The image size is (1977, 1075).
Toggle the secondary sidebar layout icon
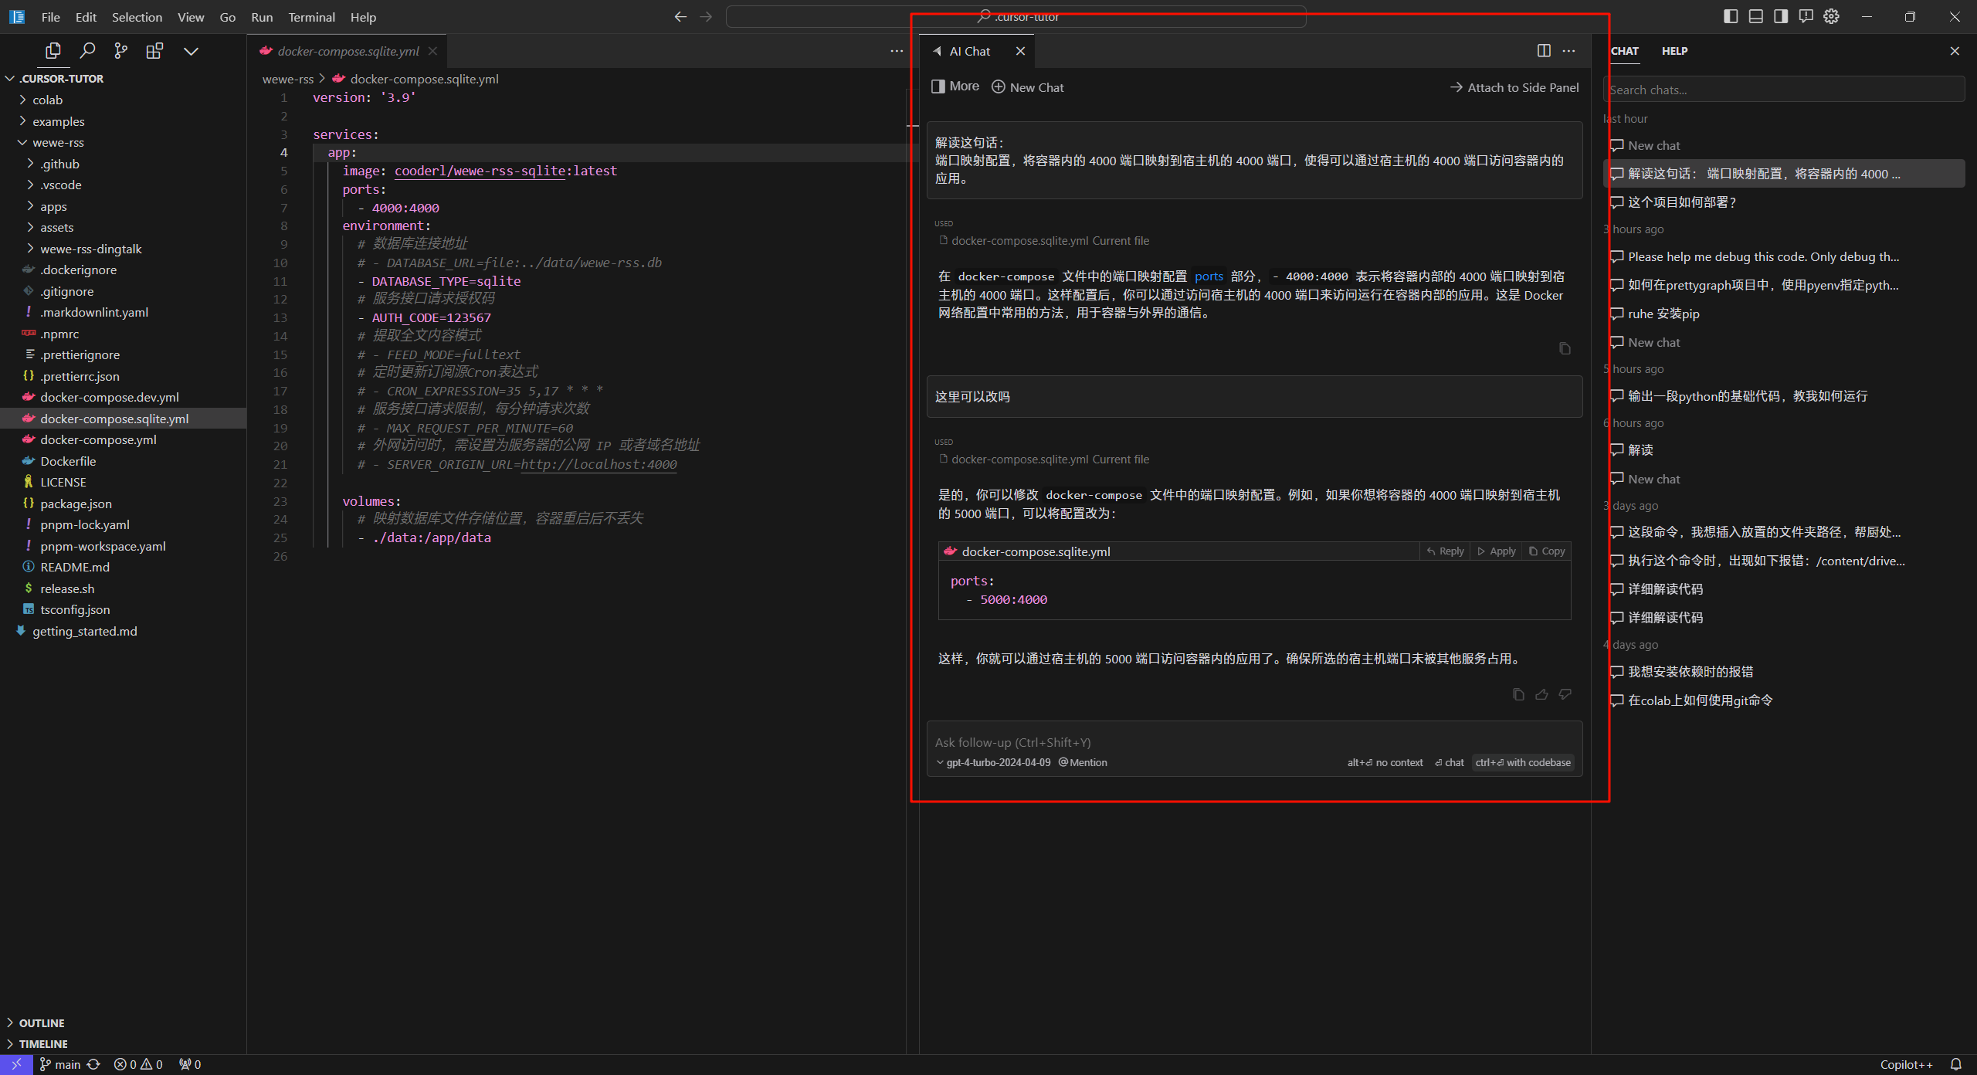coord(1781,16)
